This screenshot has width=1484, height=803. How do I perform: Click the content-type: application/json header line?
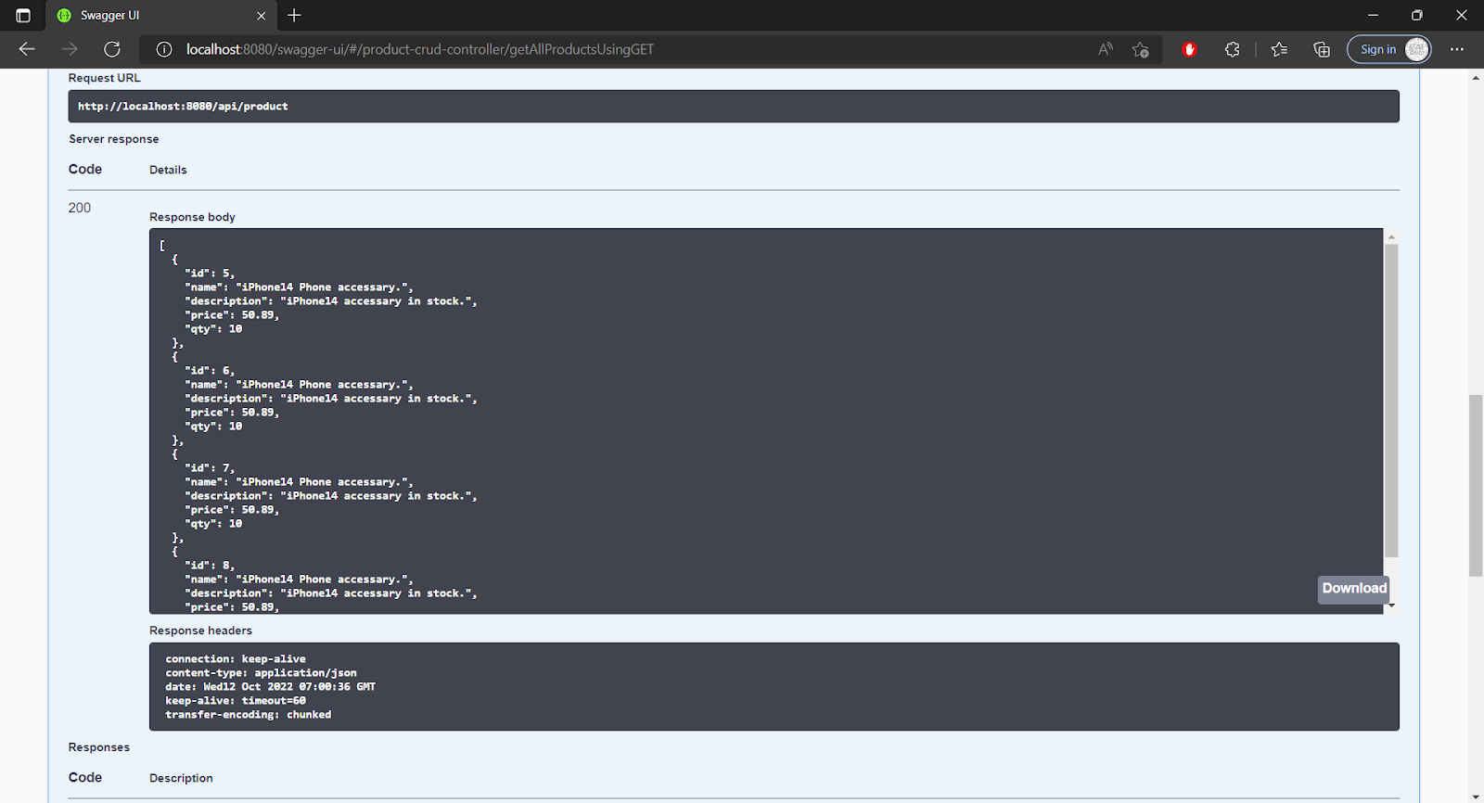261,673
